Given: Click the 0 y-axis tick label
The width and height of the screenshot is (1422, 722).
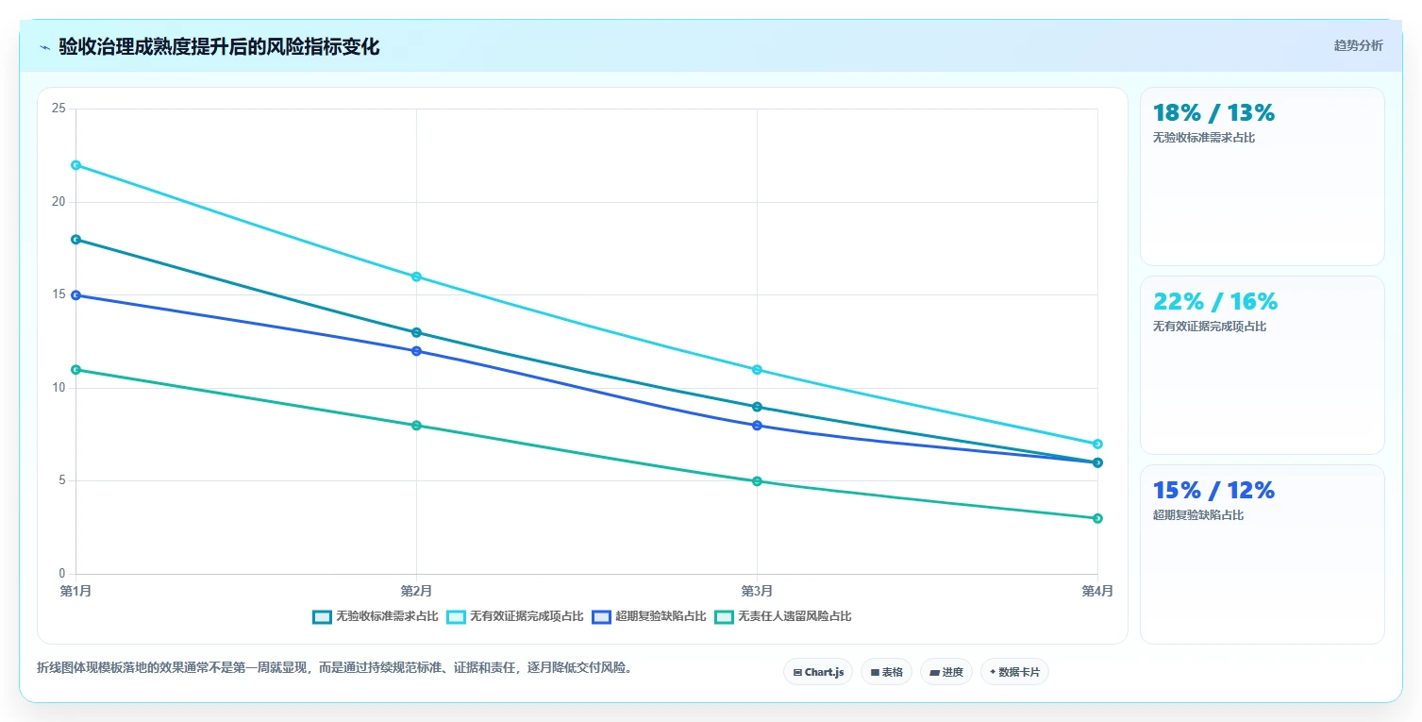Looking at the screenshot, I should [62, 574].
